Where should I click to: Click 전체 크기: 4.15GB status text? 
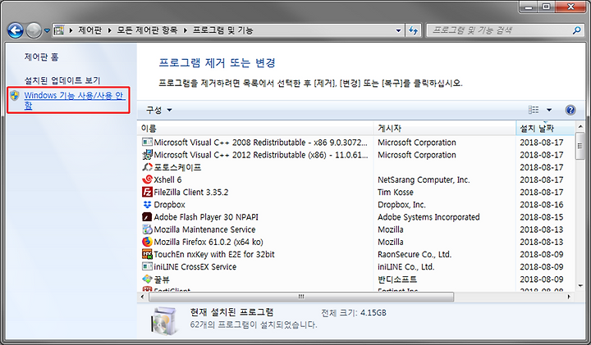(353, 313)
